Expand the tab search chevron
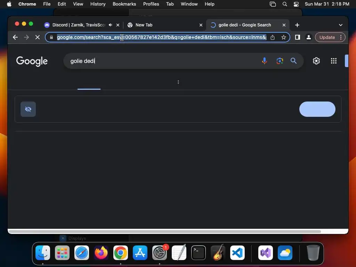The image size is (356, 267). click(x=341, y=25)
